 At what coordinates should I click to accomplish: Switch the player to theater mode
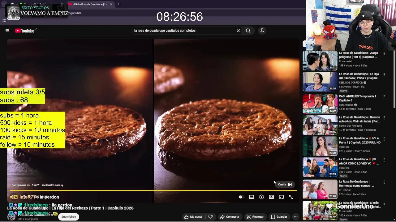271,197
